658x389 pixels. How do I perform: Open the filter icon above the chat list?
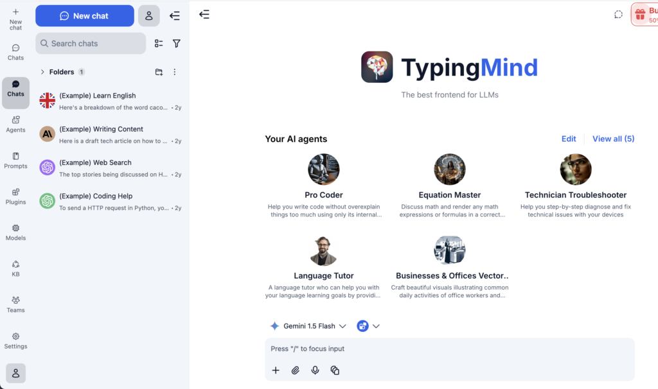coord(176,43)
